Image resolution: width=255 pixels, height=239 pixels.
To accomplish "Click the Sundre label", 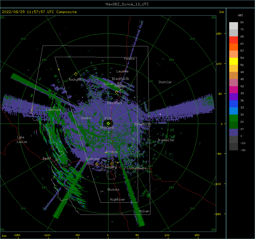I will pos(86,118).
